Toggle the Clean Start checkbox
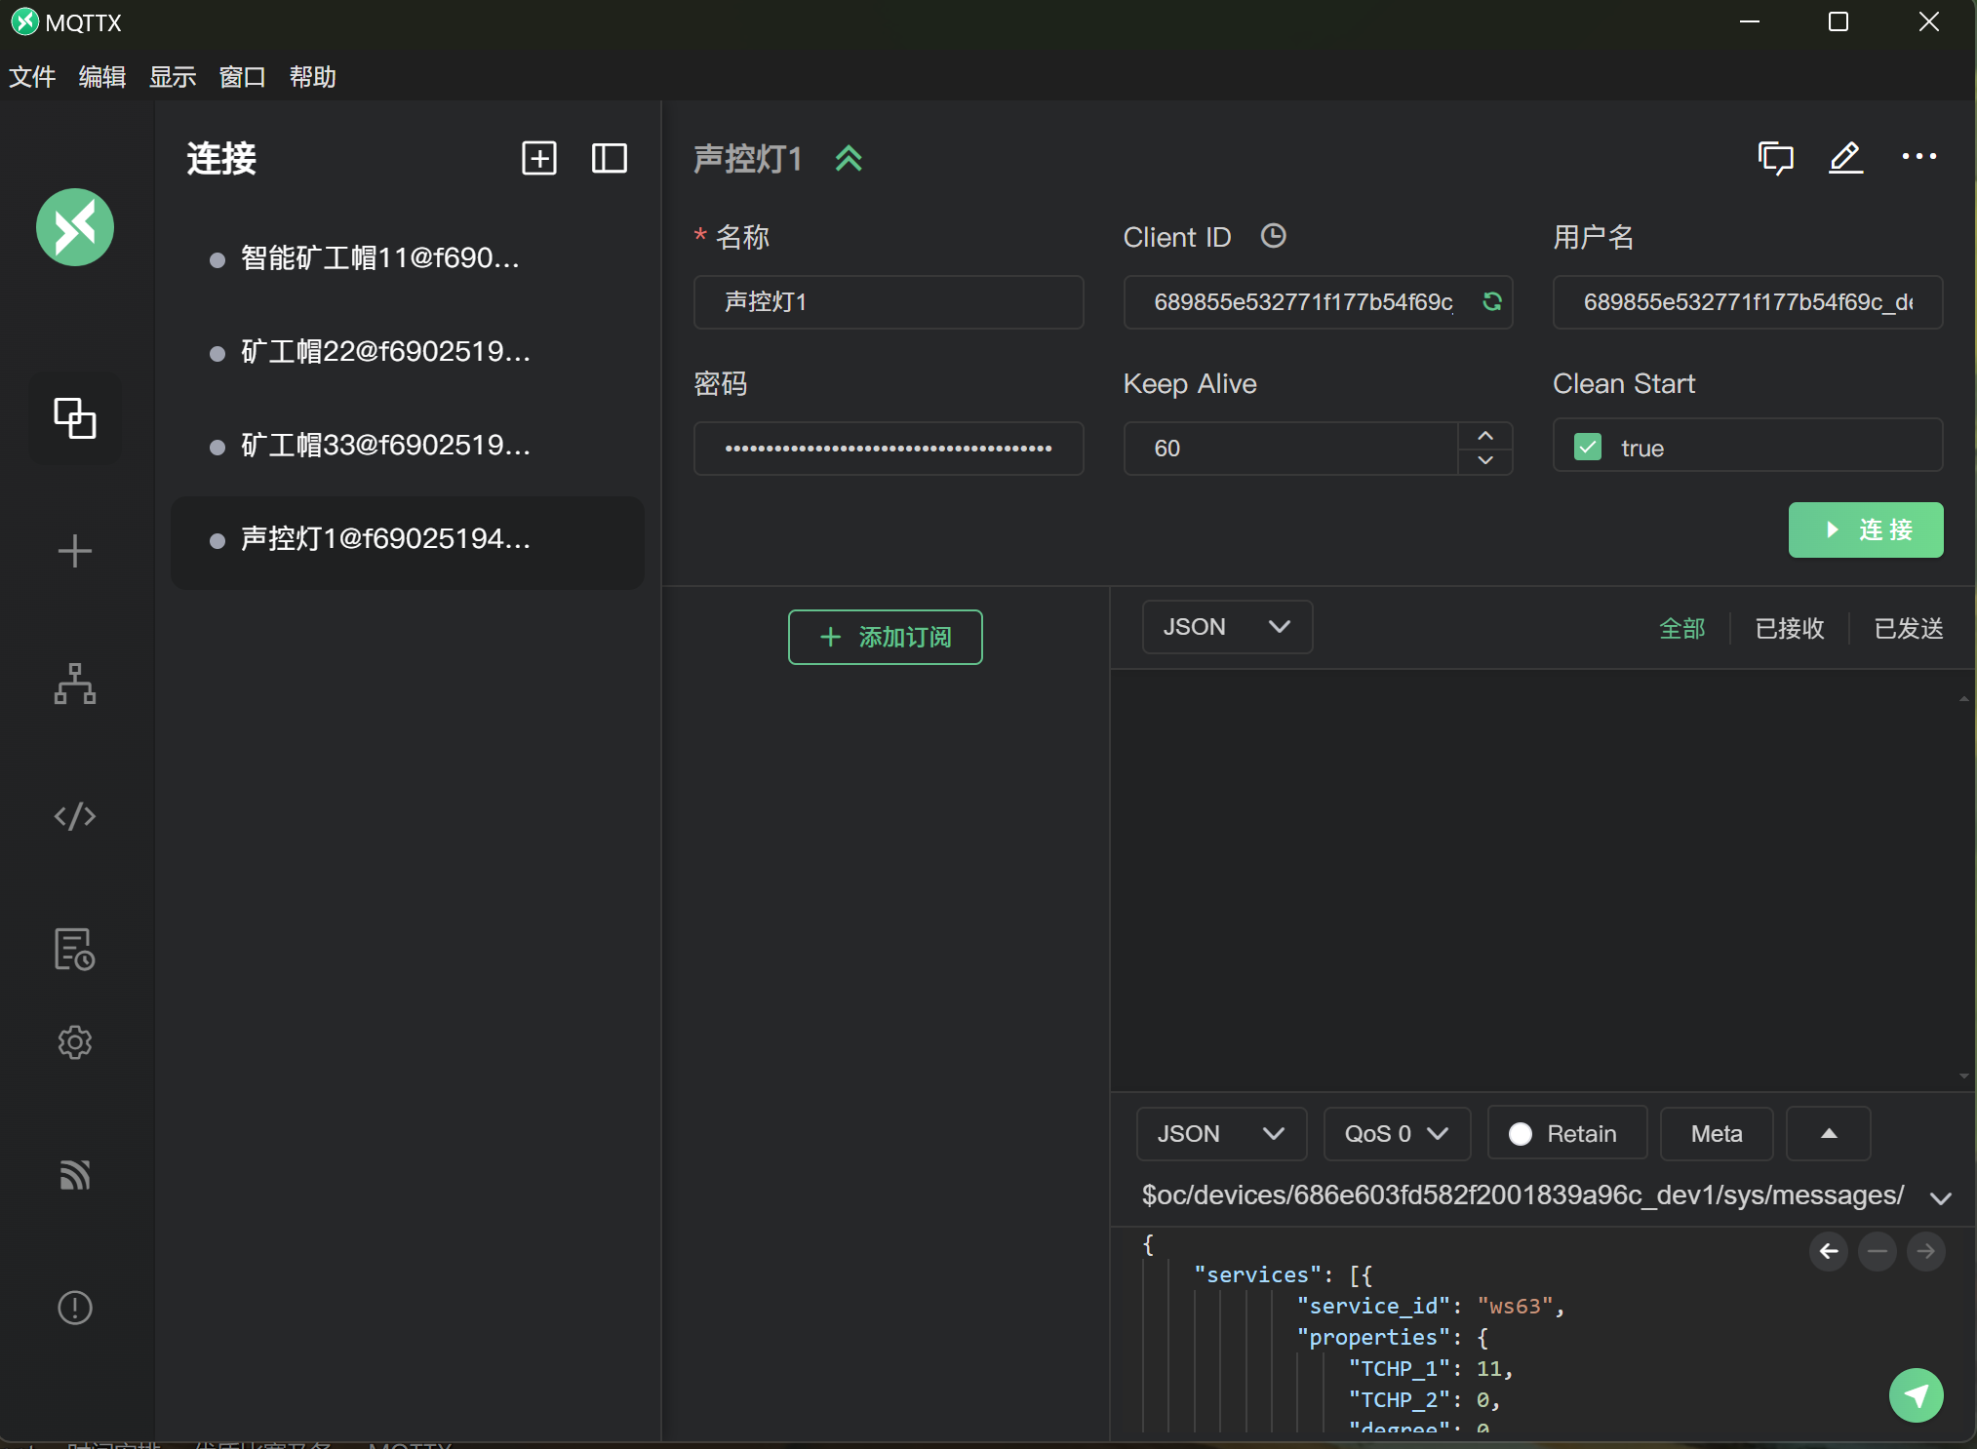1977x1449 pixels. pos(1588,448)
